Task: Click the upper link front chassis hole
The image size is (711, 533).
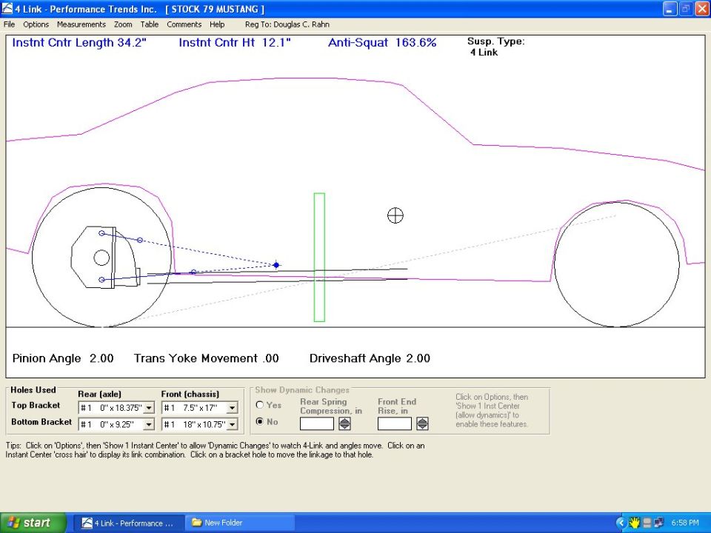Action: (x=140, y=240)
